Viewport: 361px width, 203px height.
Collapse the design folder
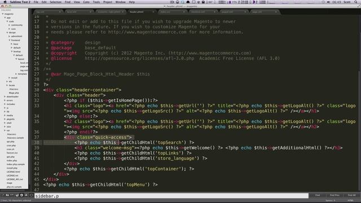pos(7,33)
